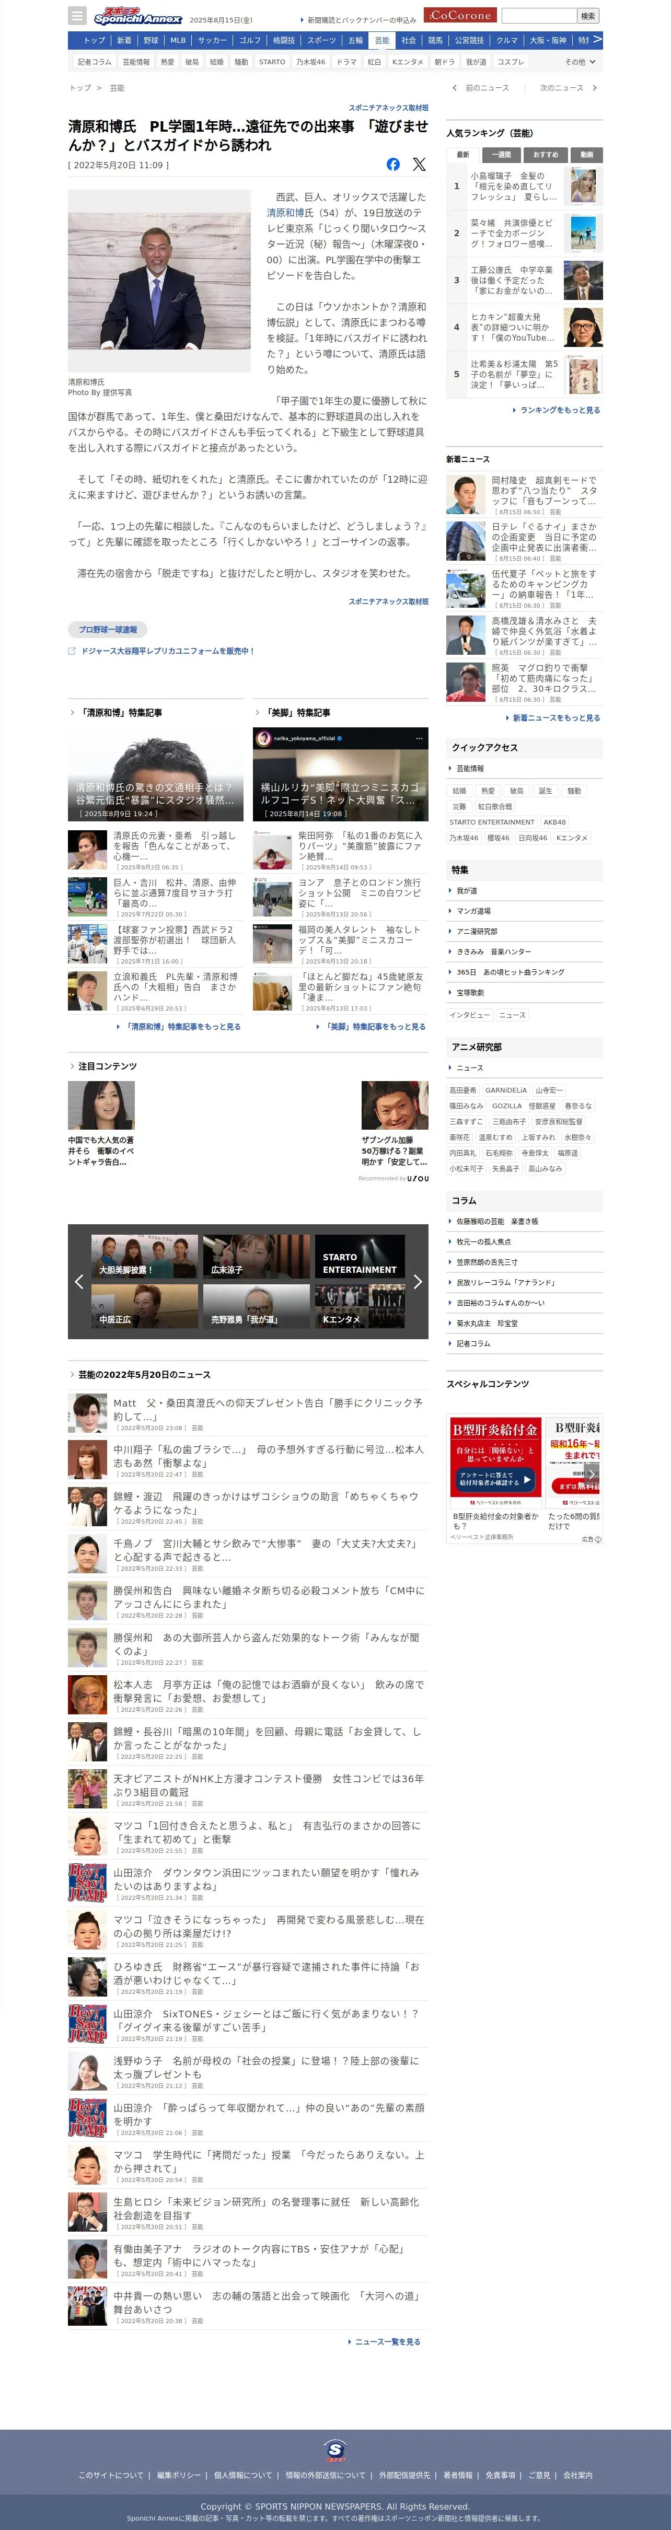This screenshot has height=2530, width=671.
Task: Click プロ野球一球速報 pill button
Action: tap(108, 629)
